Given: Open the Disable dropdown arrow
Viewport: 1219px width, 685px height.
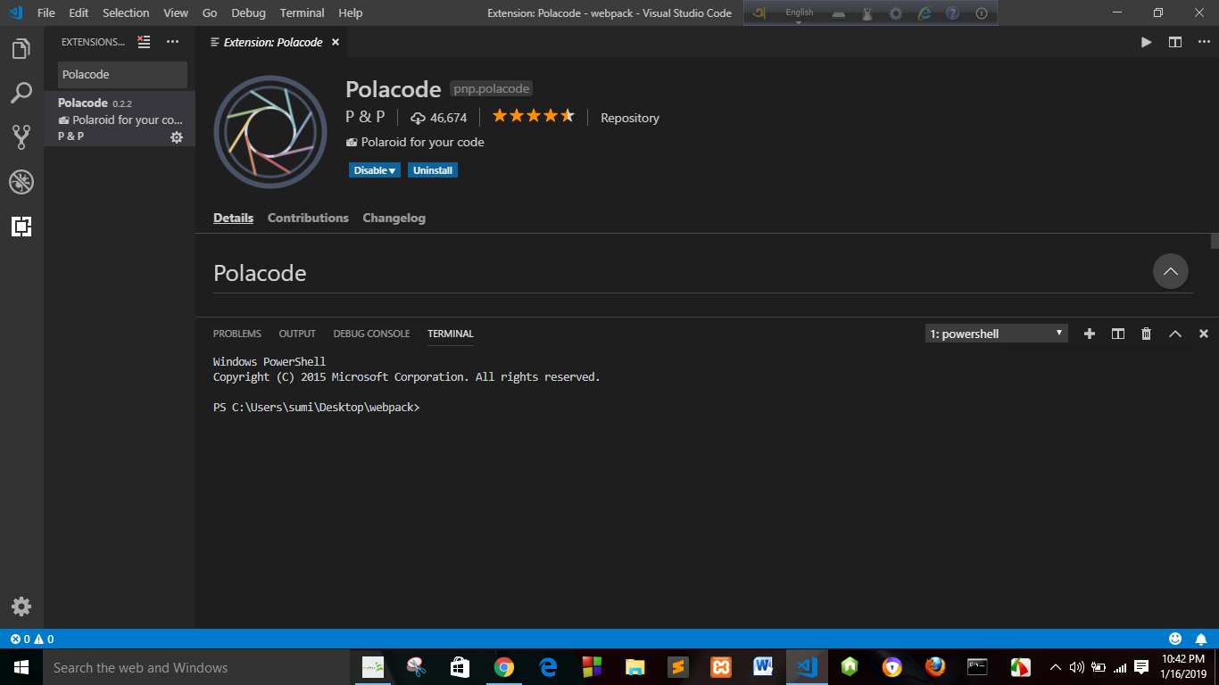Looking at the screenshot, I should [389, 169].
